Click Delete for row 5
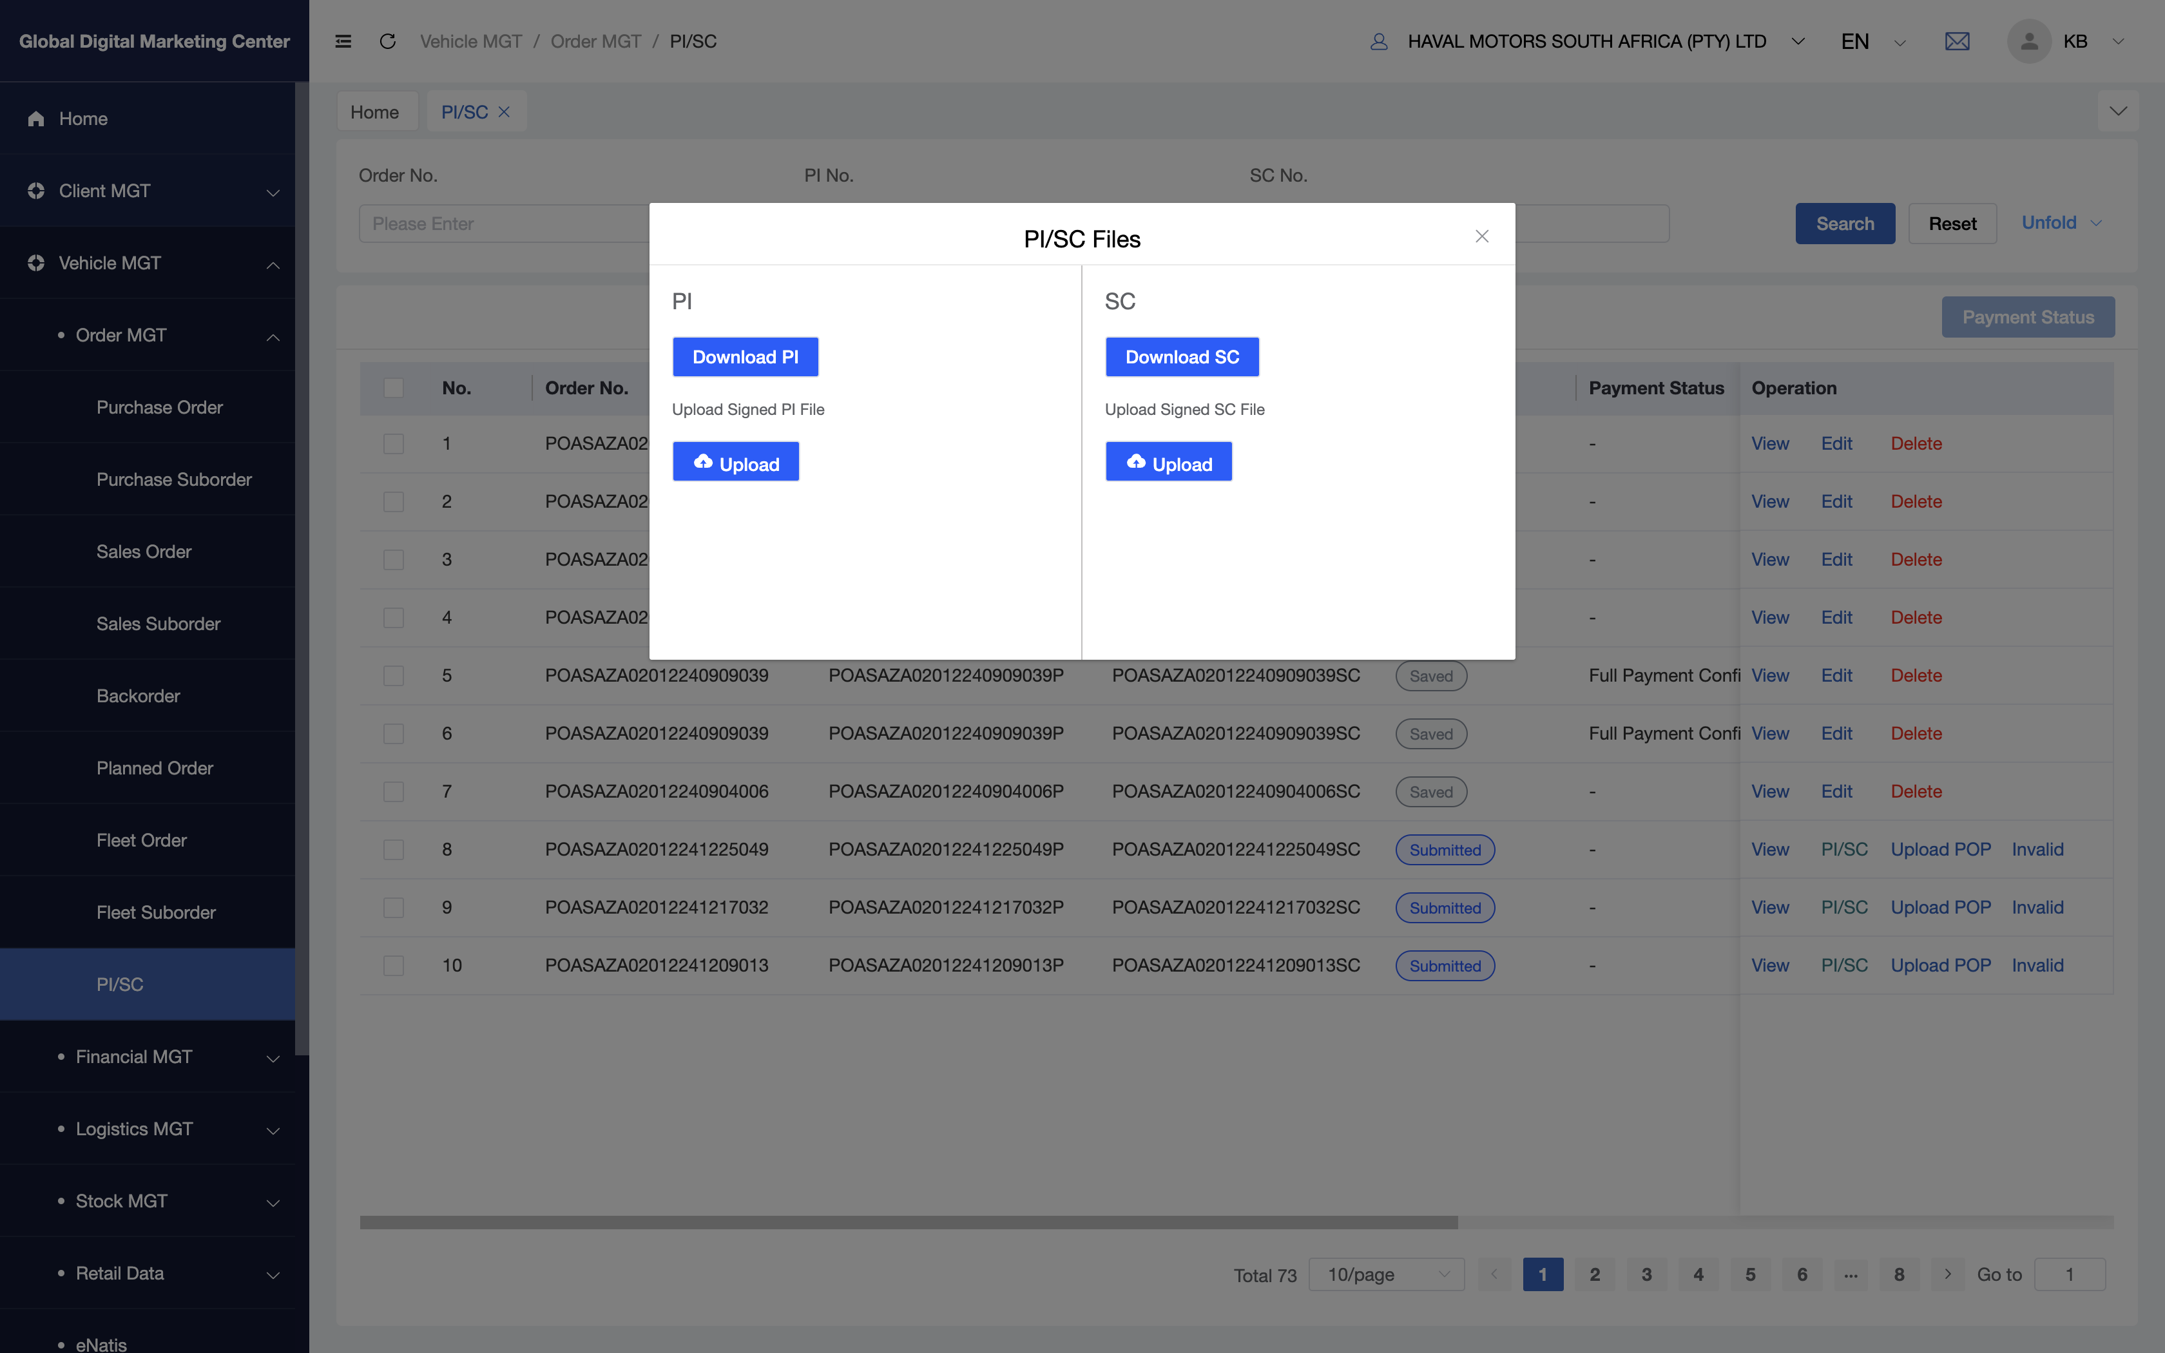Viewport: 2165px width, 1353px height. [x=1916, y=676]
